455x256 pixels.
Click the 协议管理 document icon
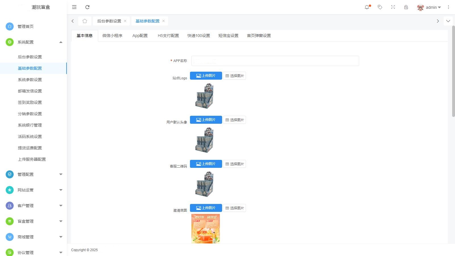[10, 252]
